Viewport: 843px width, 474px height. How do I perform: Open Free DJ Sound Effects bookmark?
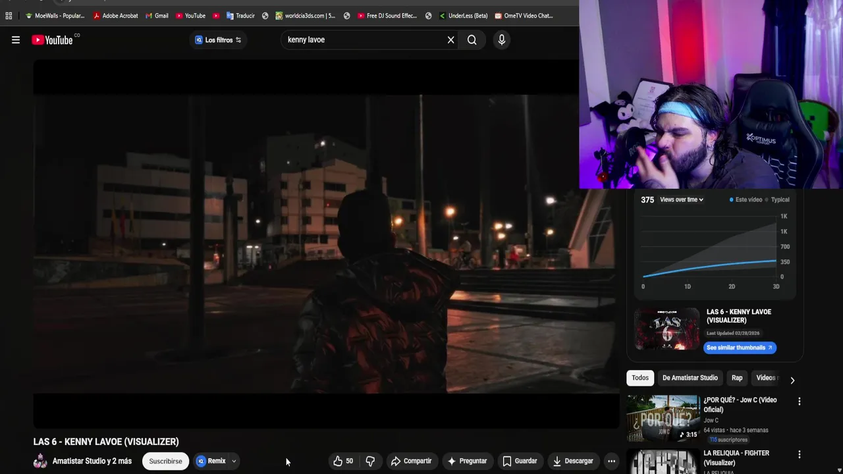pos(387,16)
